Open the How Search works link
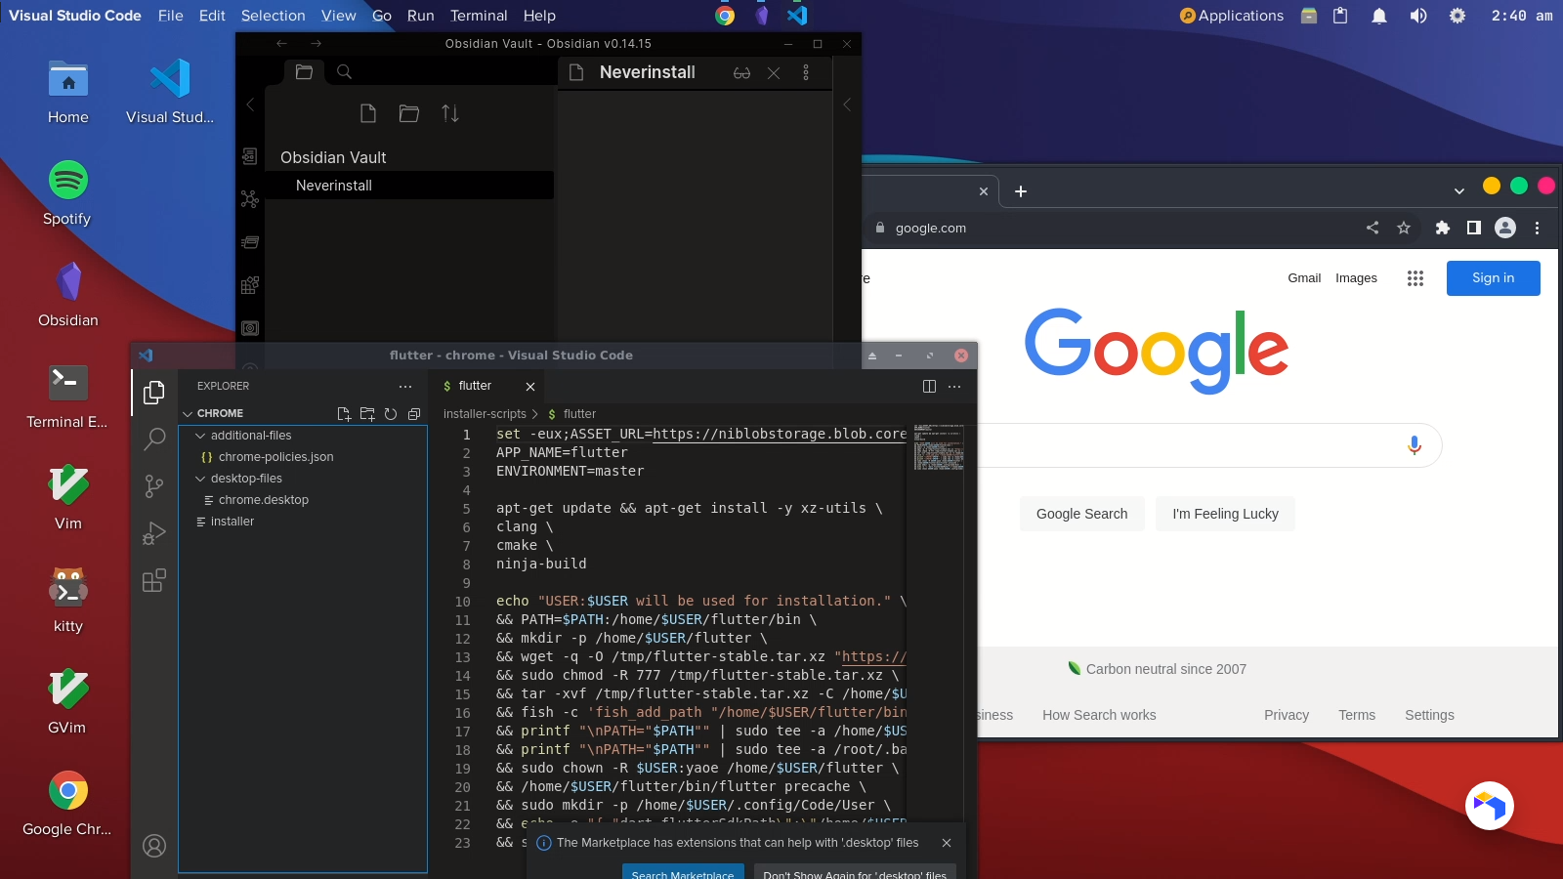Viewport: 1563px width, 879px height. (1099, 715)
